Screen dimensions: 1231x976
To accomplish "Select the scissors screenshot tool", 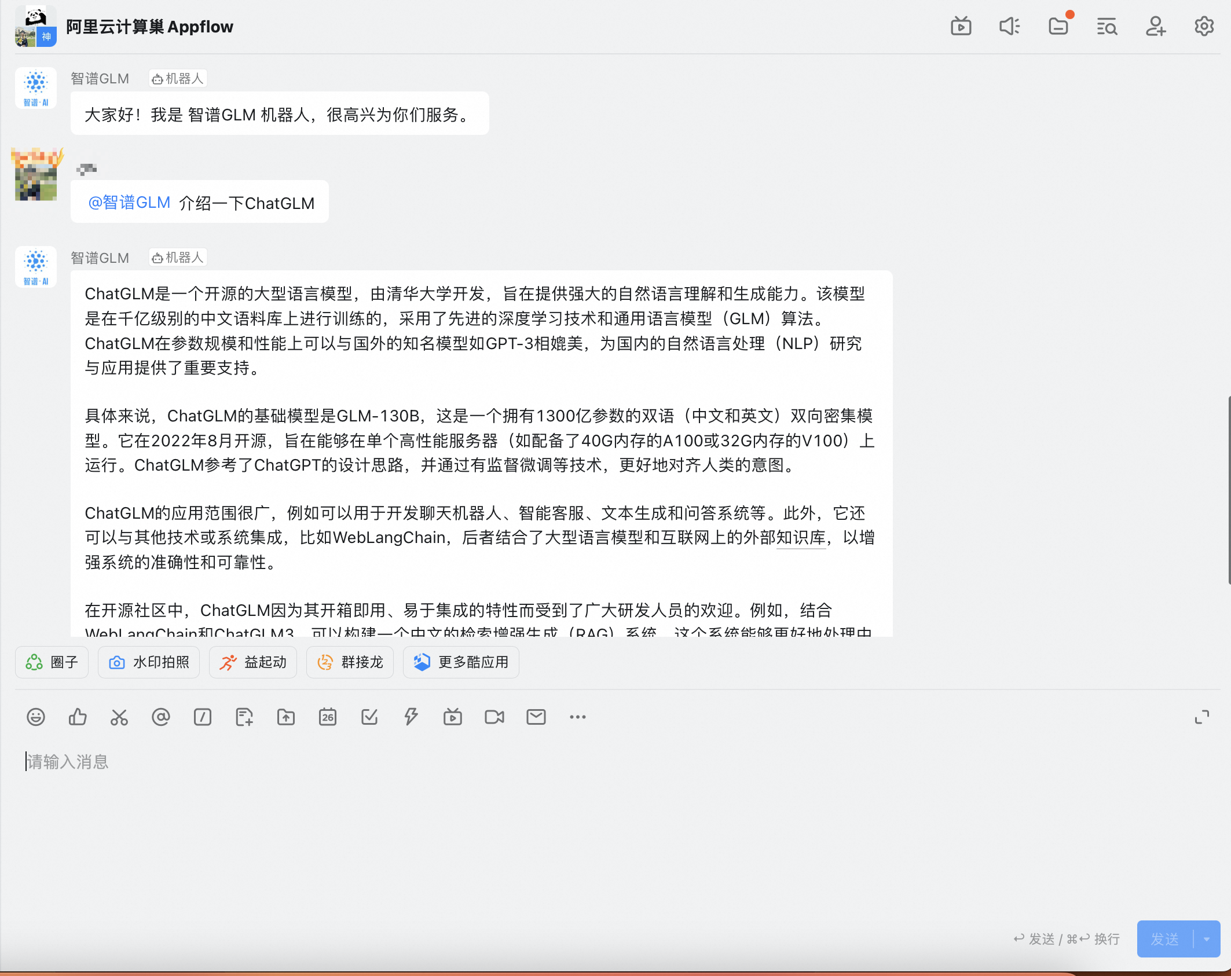I will 119,717.
